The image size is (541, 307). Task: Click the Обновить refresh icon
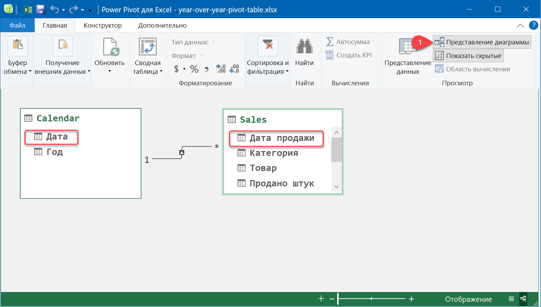pyautogui.click(x=111, y=47)
